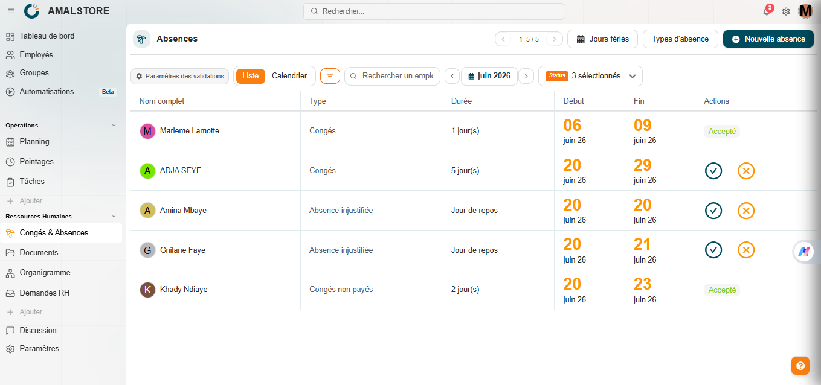
Task: Open the notifications bell
Action: click(767, 11)
